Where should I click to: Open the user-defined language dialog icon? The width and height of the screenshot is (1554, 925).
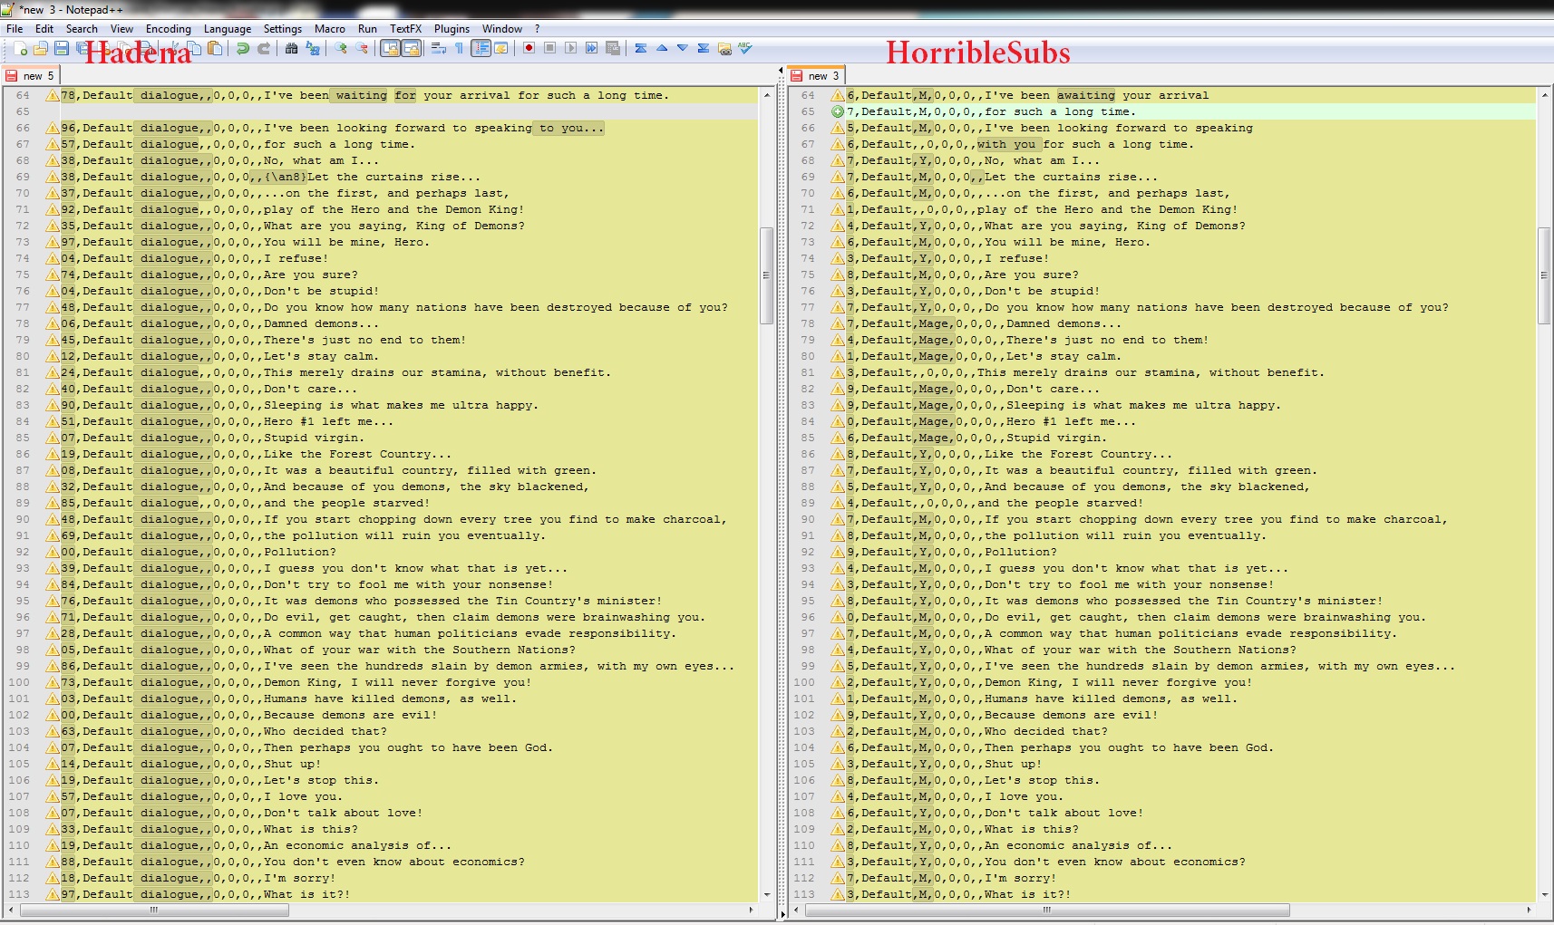[500, 49]
